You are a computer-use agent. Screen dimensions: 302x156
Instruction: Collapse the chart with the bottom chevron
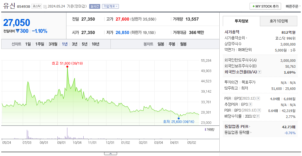[x=110, y=154]
